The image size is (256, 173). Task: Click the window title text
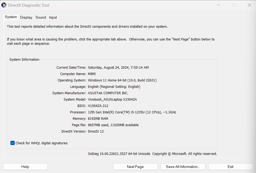tap(29, 5)
